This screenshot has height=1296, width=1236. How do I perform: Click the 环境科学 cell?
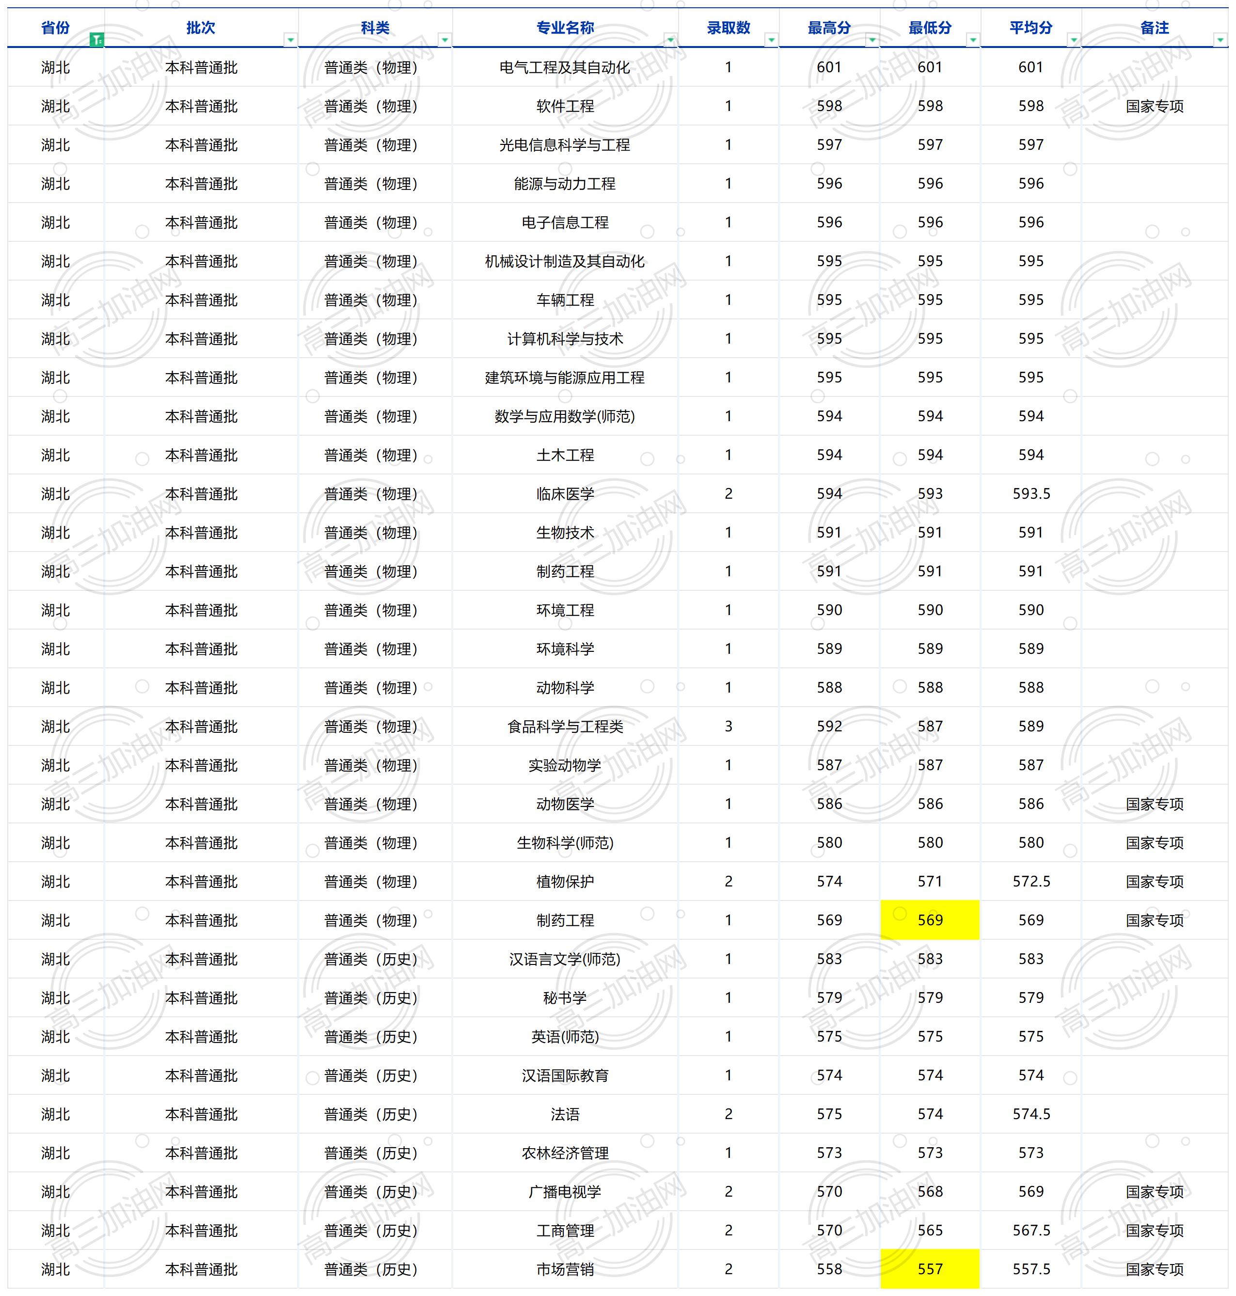click(x=565, y=649)
